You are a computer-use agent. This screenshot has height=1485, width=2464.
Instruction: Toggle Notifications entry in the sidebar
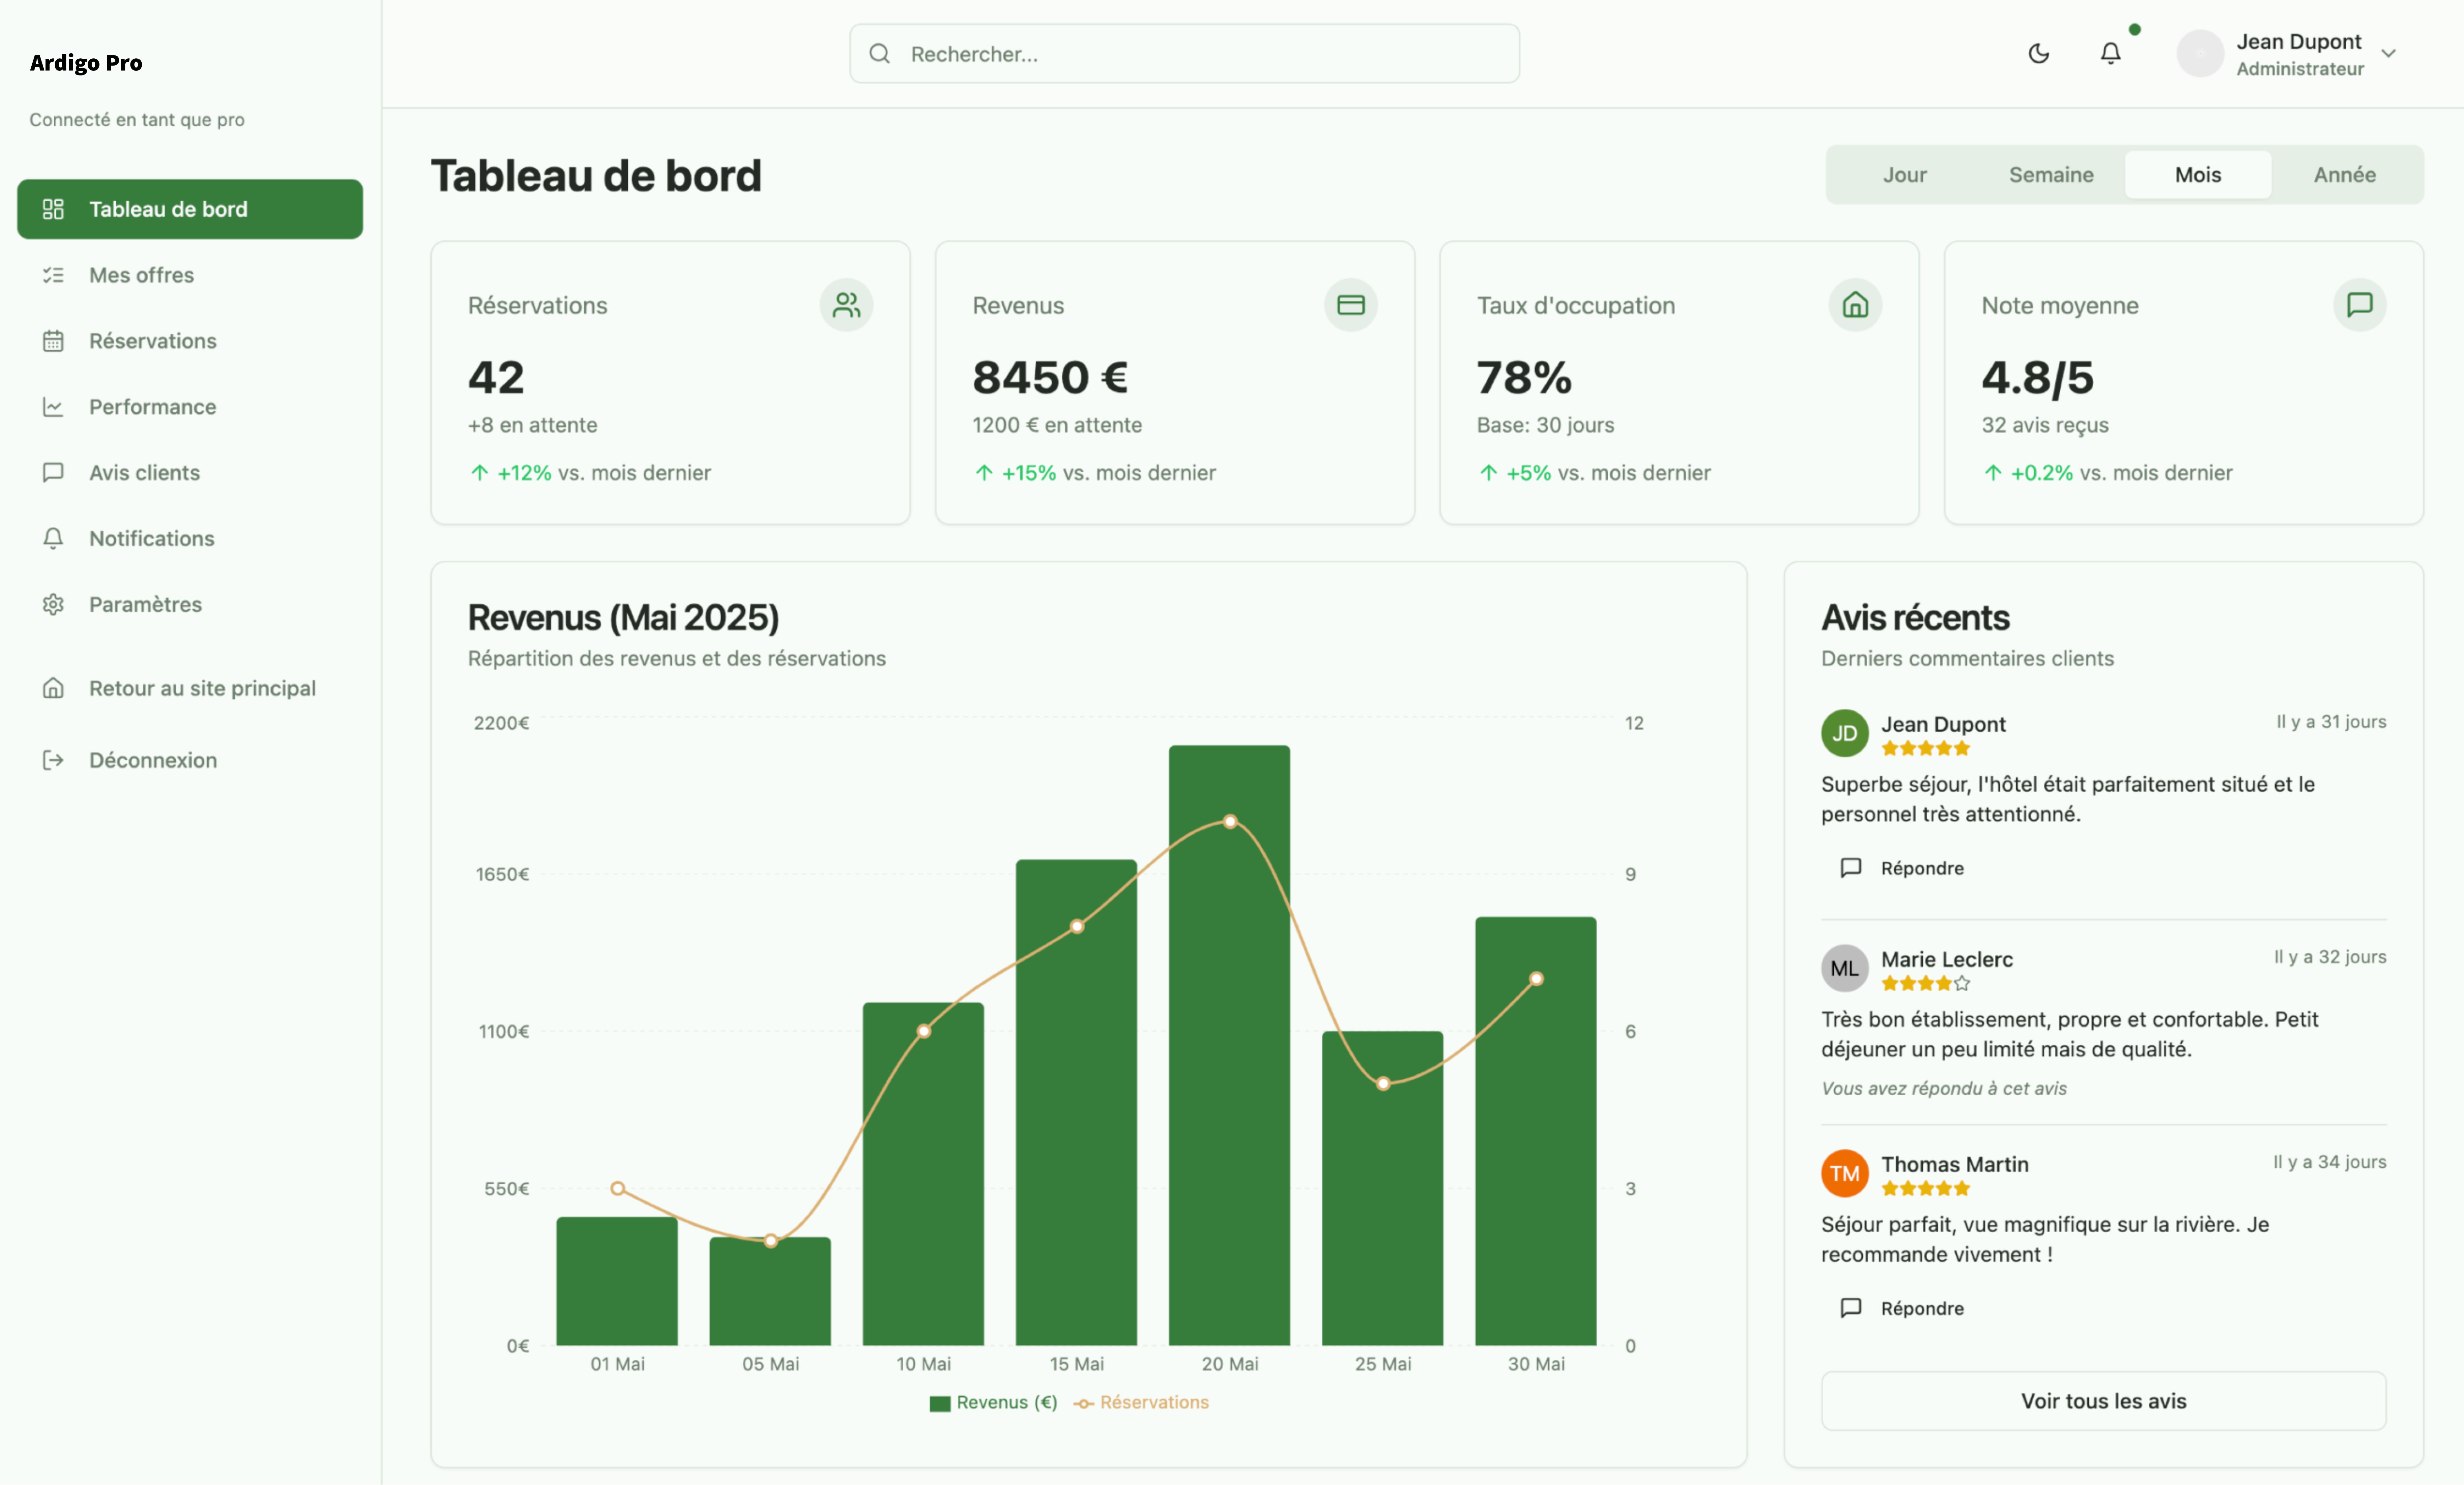(151, 538)
